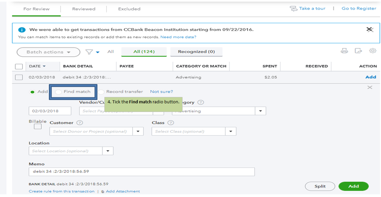
Task: Expand the Category dropdown arrow
Action: (x=260, y=111)
